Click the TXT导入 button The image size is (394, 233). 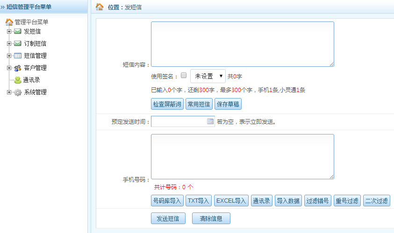[x=199, y=201]
